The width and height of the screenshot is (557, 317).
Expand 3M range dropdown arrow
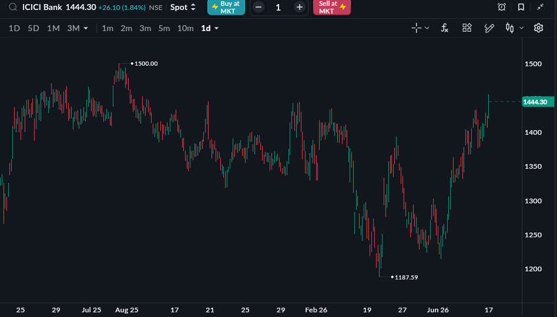86,28
